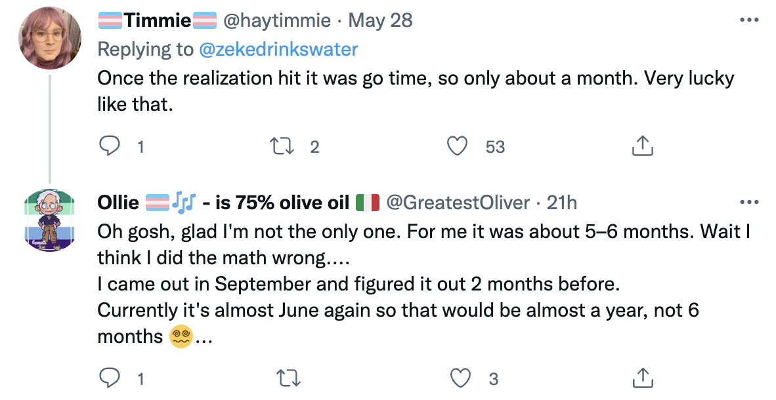This screenshot has width=776, height=400.
Task: Open the 21h tweet timestamp
Action: tap(562, 203)
